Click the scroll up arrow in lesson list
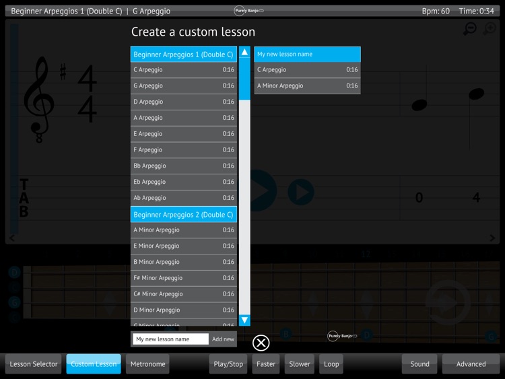The image size is (505, 379). (245, 52)
